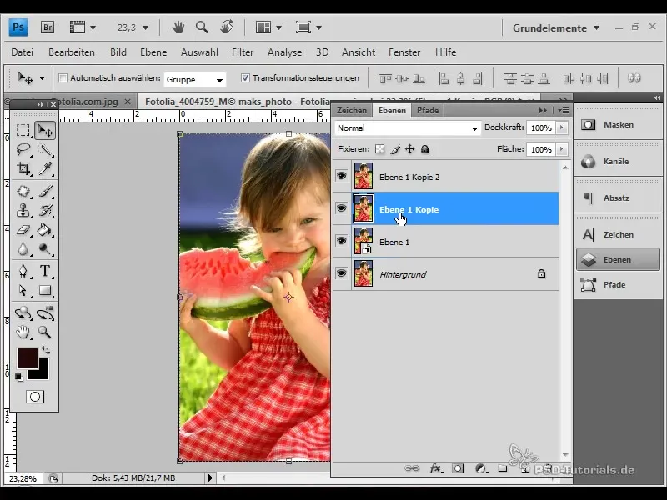Hide the Hintergrund layer

point(341,273)
